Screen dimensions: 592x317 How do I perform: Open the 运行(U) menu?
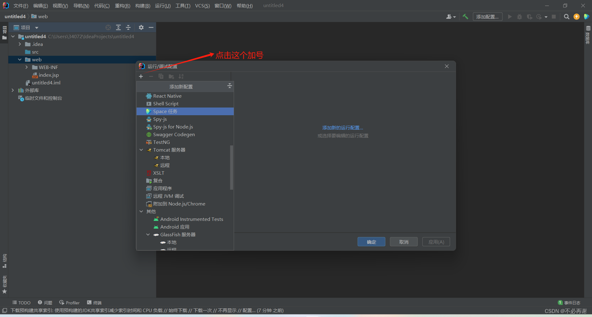[163, 6]
